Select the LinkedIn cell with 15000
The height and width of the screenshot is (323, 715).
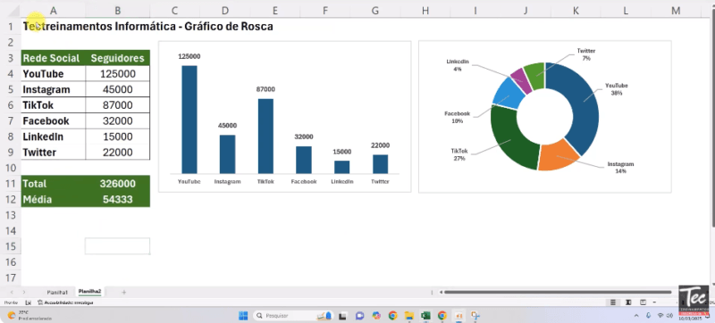pos(118,137)
